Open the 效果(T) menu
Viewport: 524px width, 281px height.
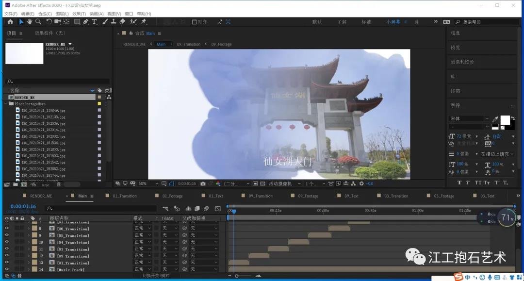point(79,14)
